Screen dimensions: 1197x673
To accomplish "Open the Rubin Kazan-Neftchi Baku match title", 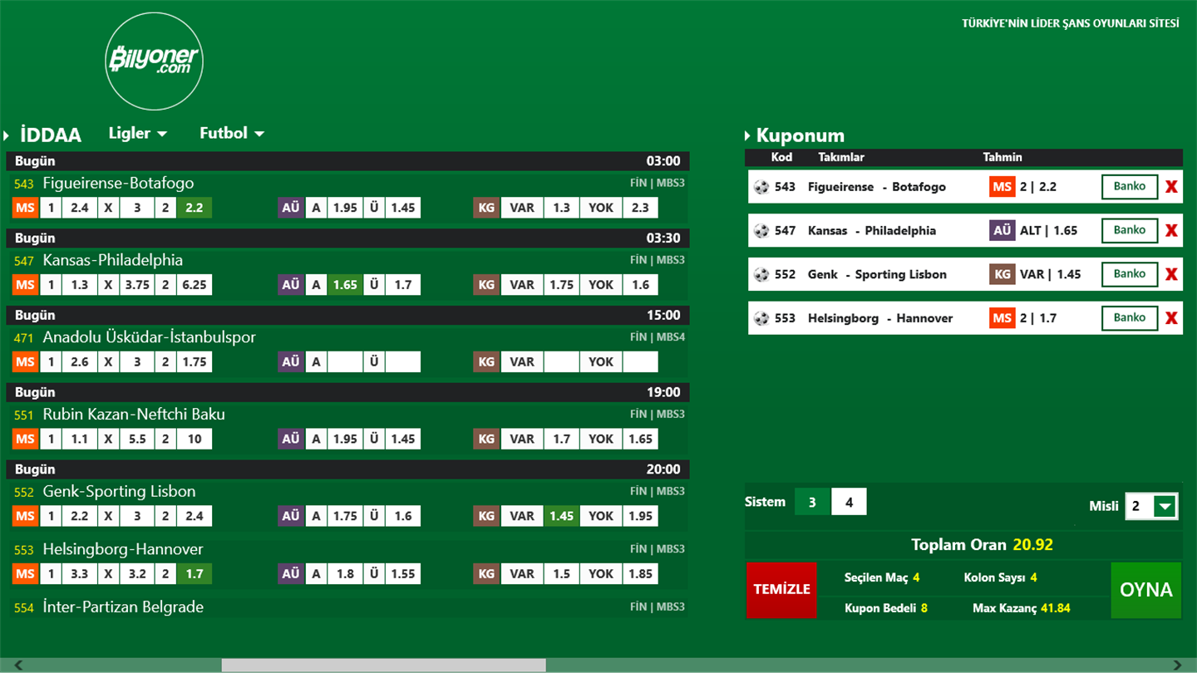I will [x=134, y=415].
